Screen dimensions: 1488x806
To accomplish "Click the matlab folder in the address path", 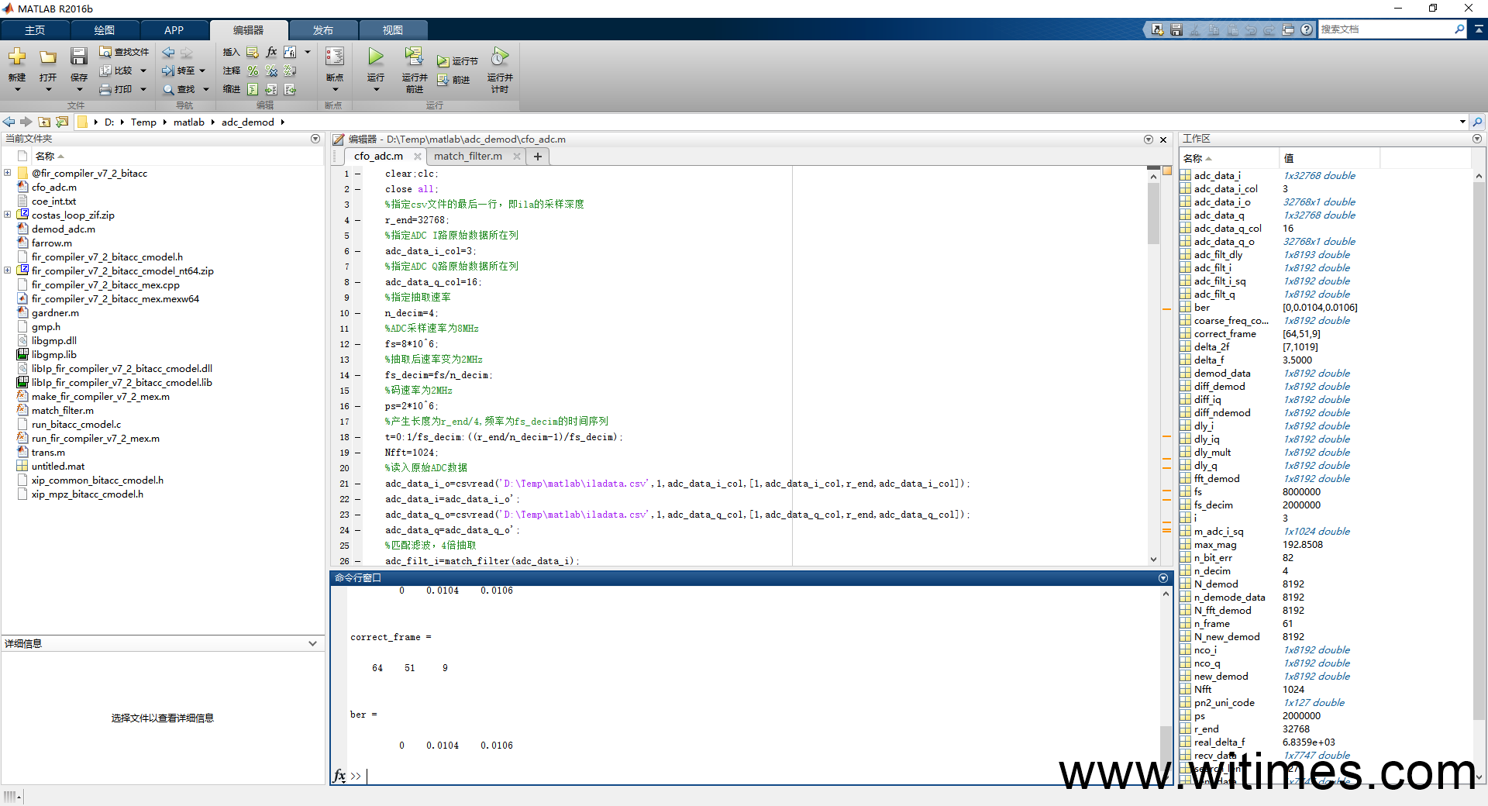I will [x=188, y=122].
